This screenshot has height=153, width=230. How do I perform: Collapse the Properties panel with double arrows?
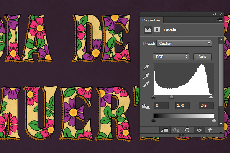click(214, 15)
